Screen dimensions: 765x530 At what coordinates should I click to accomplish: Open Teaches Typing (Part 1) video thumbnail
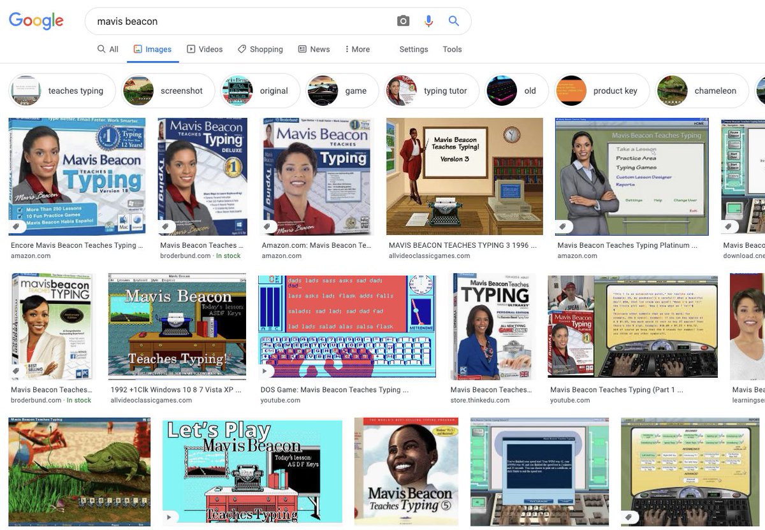point(632,327)
